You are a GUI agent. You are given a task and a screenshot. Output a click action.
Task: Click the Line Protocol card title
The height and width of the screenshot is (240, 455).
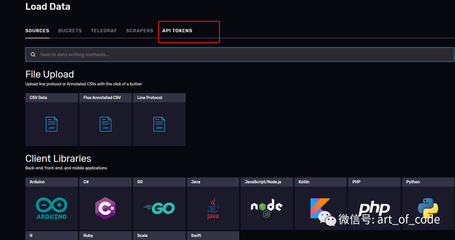coord(150,97)
